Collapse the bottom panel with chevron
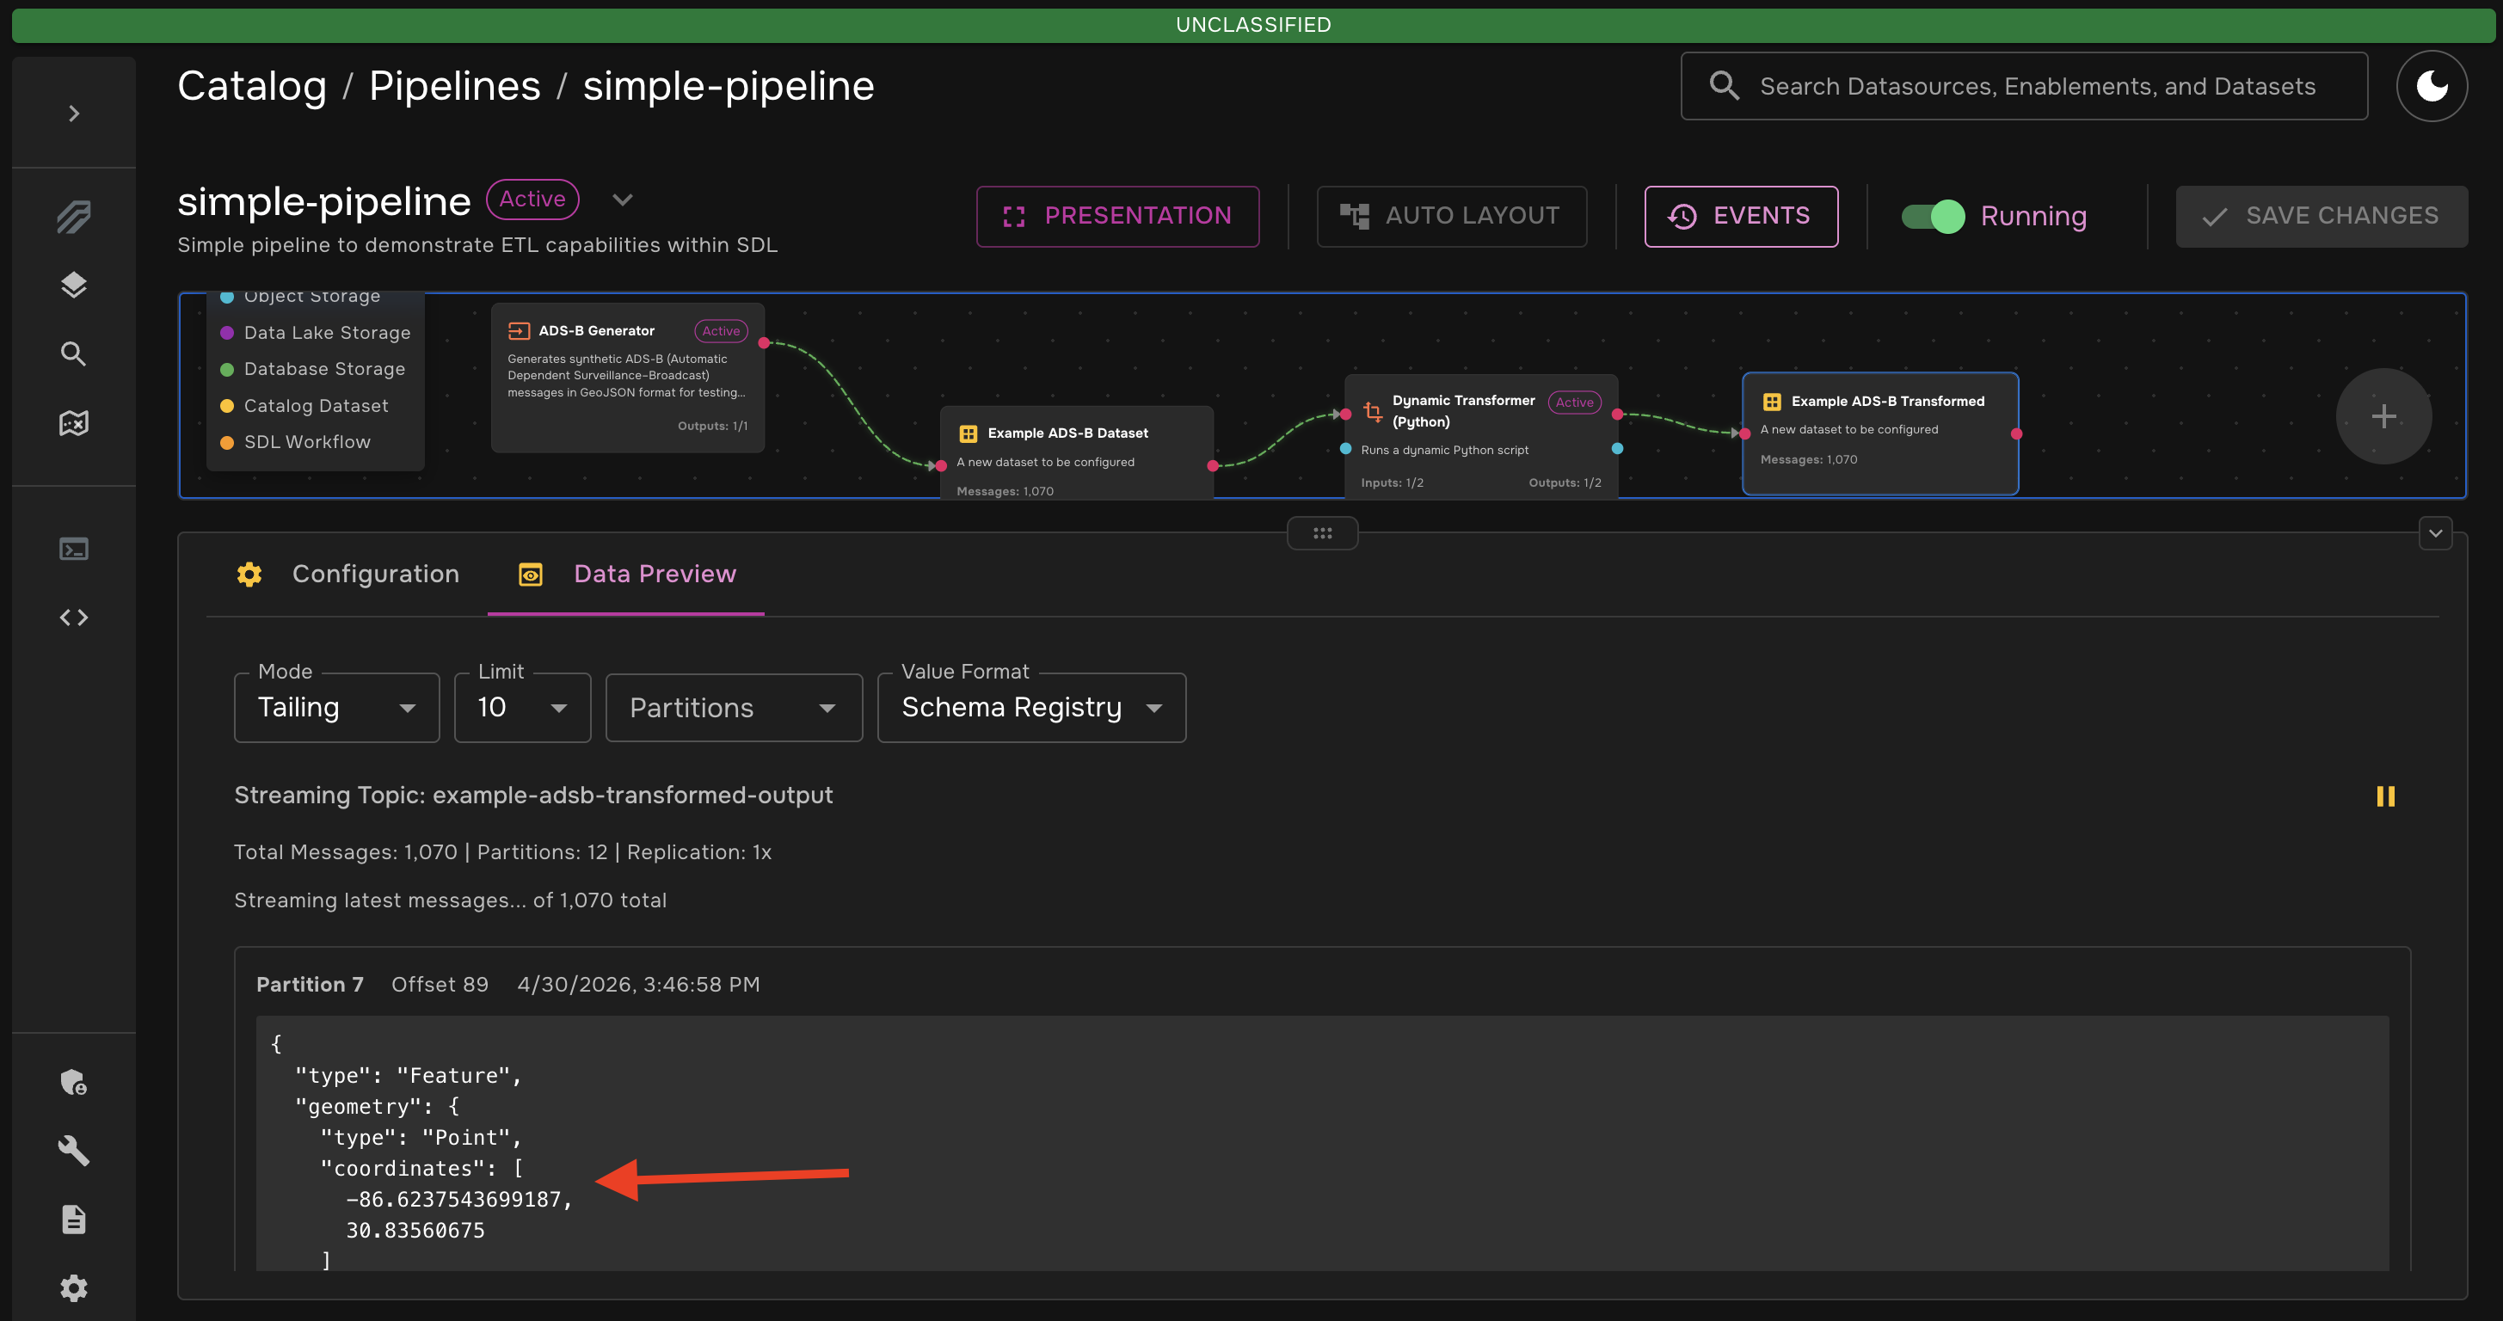This screenshot has width=2503, height=1321. coord(2435,533)
